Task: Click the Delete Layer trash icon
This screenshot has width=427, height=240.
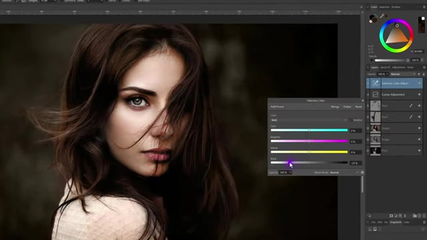Action: click(x=424, y=215)
